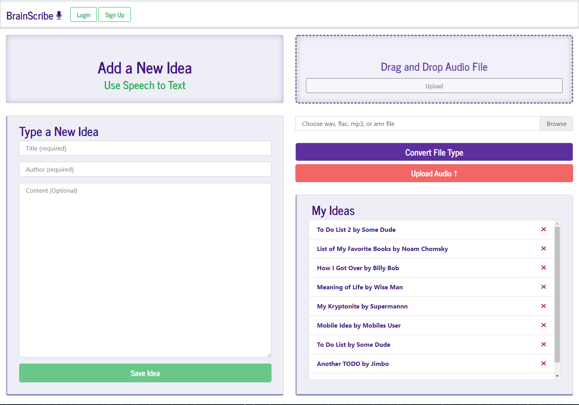The width and height of the screenshot is (579, 405).
Task: Open 'How I Got Over by Billy Bob'
Action: point(358,268)
